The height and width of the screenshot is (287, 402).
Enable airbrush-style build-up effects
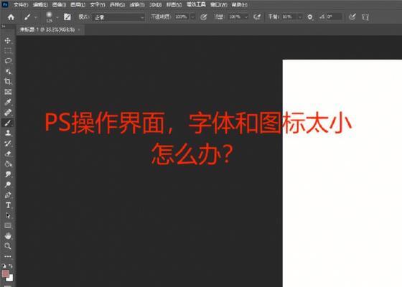pos(257,17)
